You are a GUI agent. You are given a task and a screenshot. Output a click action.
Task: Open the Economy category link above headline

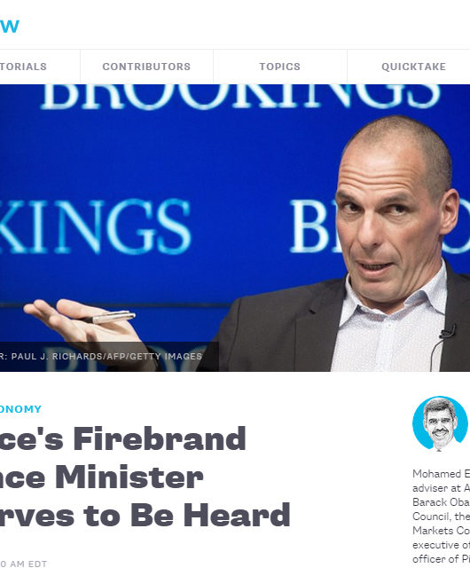(20, 409)
